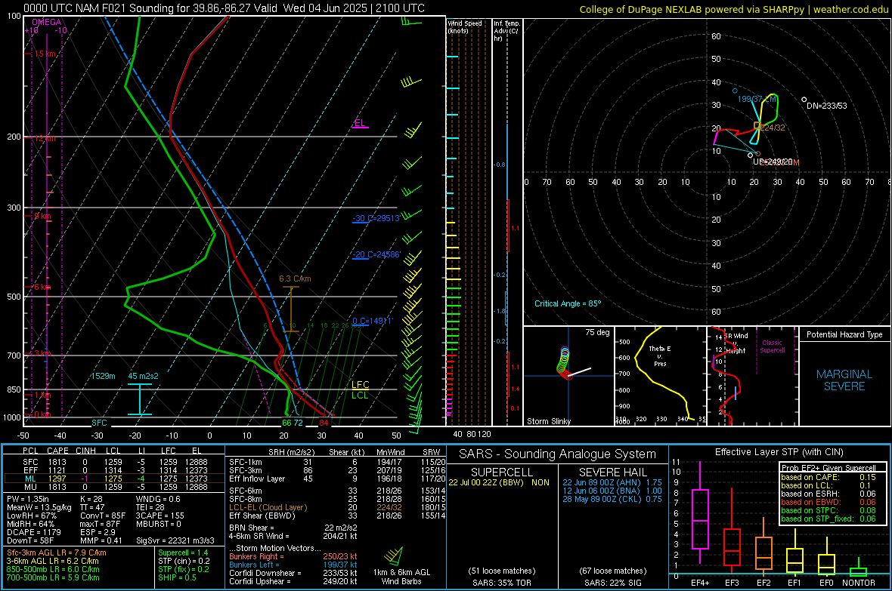The image size is (892, 591).
Task: Click the 'Prob EF2+ Given Supercell' heading
Action: coord(829,468)
